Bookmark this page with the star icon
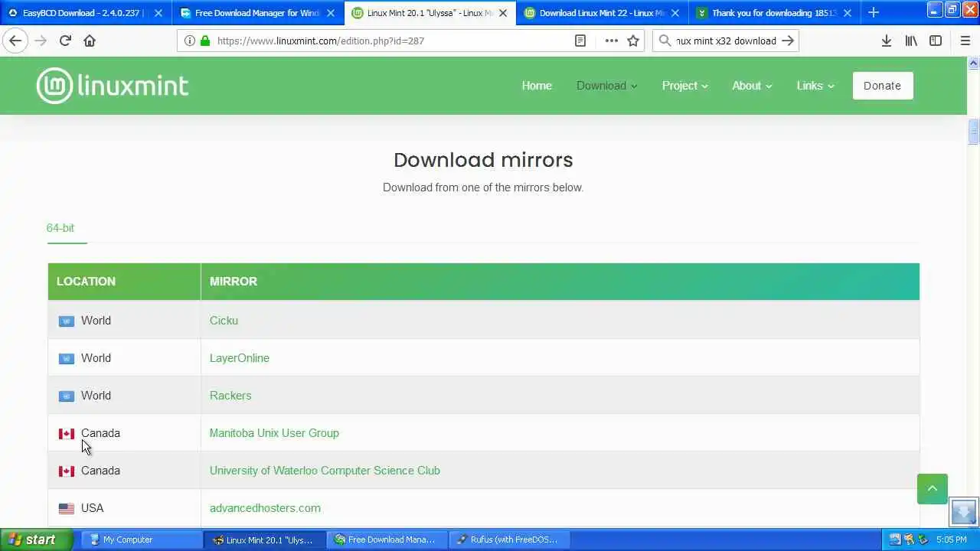 pyautogui.click(x=633, y=41)
